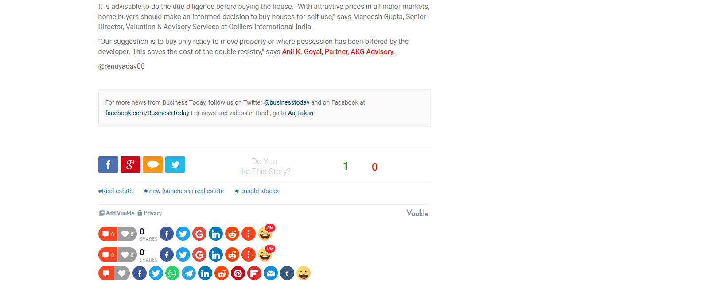Share via the square blue Twitter button
The width and height of the screenshot is (701, 297).
point(175,164)
